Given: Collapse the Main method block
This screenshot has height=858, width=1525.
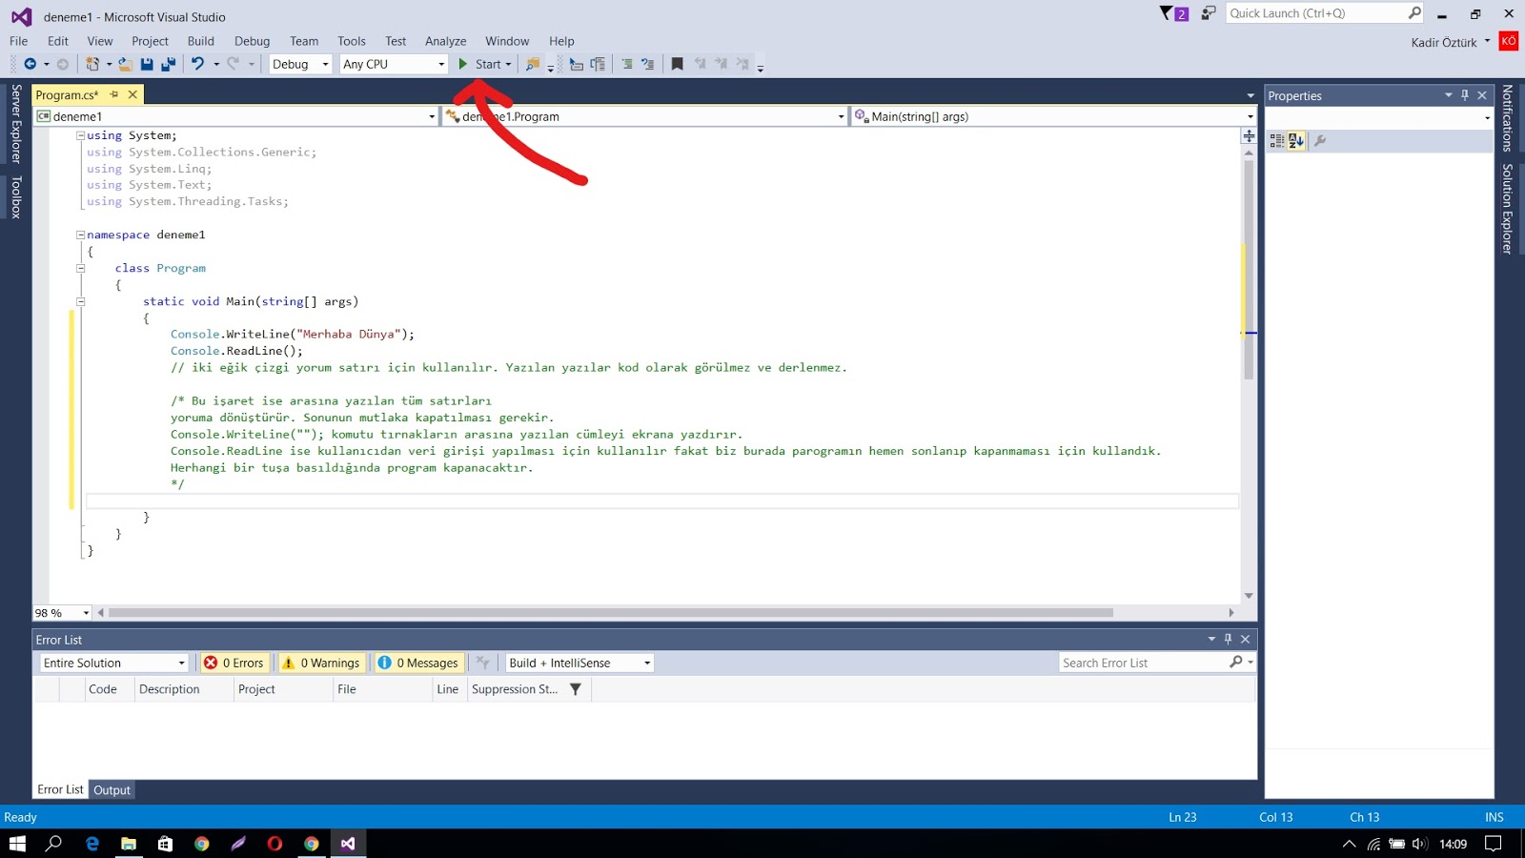Looking at the screenshot, I should coord(81,301).
